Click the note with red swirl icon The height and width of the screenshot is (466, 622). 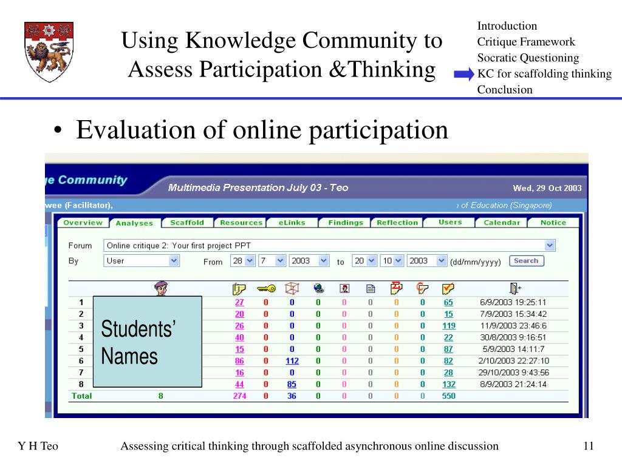(423, 288)
